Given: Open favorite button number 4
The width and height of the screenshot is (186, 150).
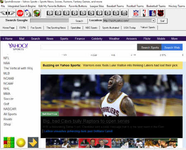Looking at the screenshot, I should [74, 13].
